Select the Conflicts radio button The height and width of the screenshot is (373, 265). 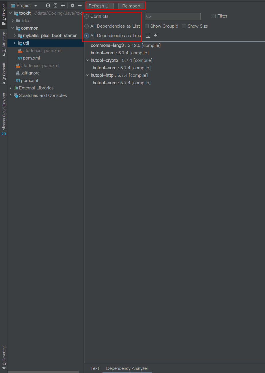pyautogui.click(x=87, y=17)
